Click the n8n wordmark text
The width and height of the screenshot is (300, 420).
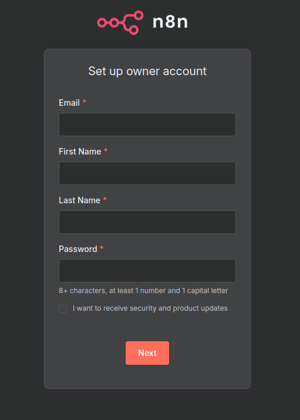coord(170,22)
